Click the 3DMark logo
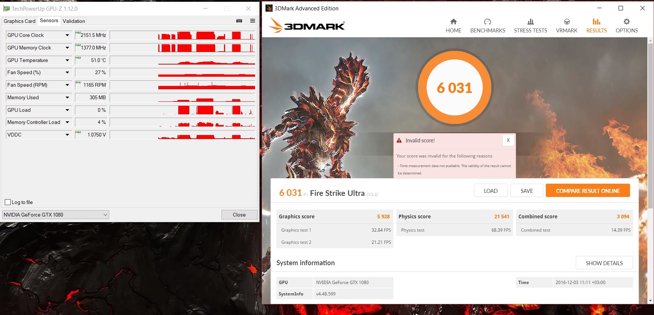Viewport: 654px width, 315px height. pos(307,25)
